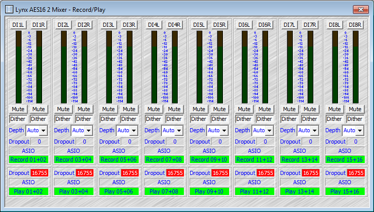374x212 pixels.
Task: Mute the DI5L input channel
Action: point(199,109)
